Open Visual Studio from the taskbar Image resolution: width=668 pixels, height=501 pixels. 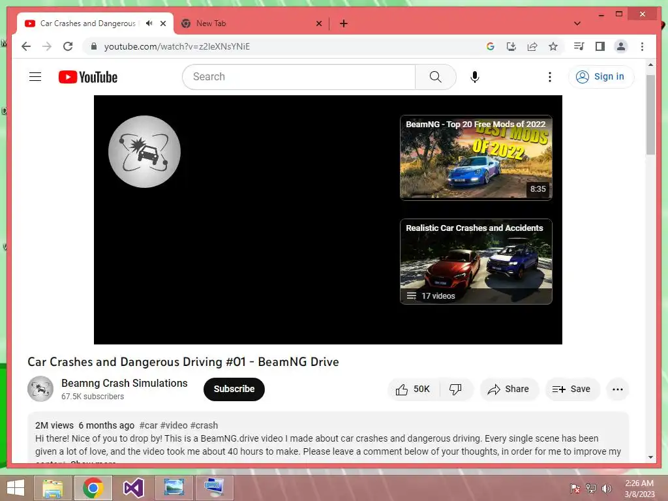[x=133, y=488]
